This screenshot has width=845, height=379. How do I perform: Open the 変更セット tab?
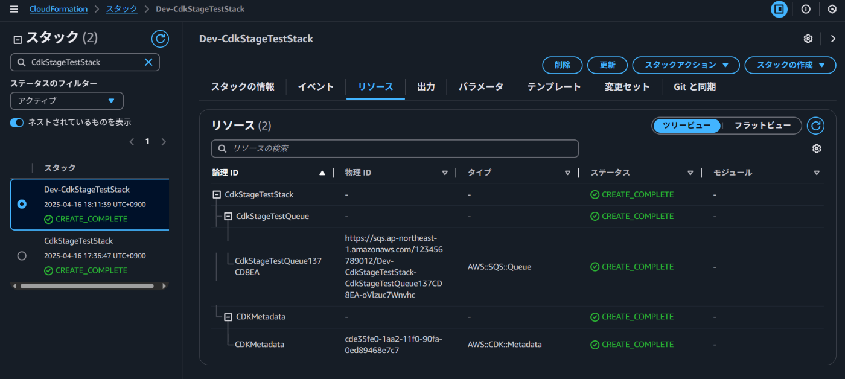(628, 87)
